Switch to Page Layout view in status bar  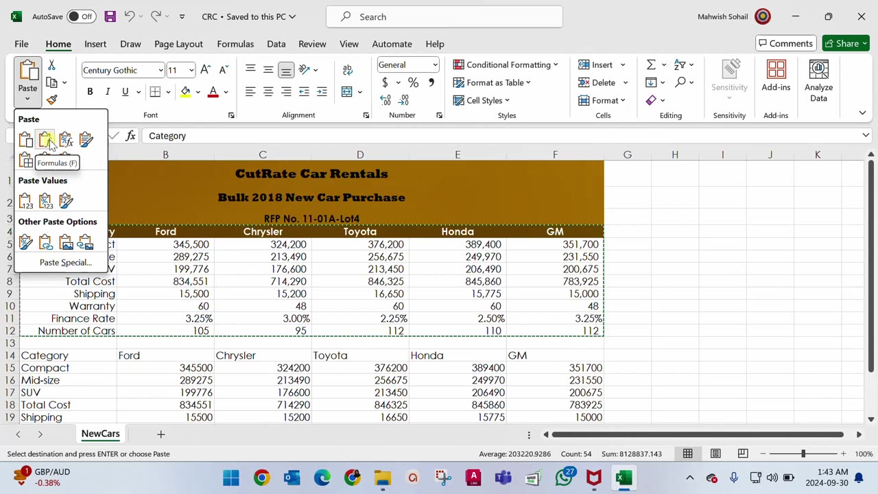[715, 454]
